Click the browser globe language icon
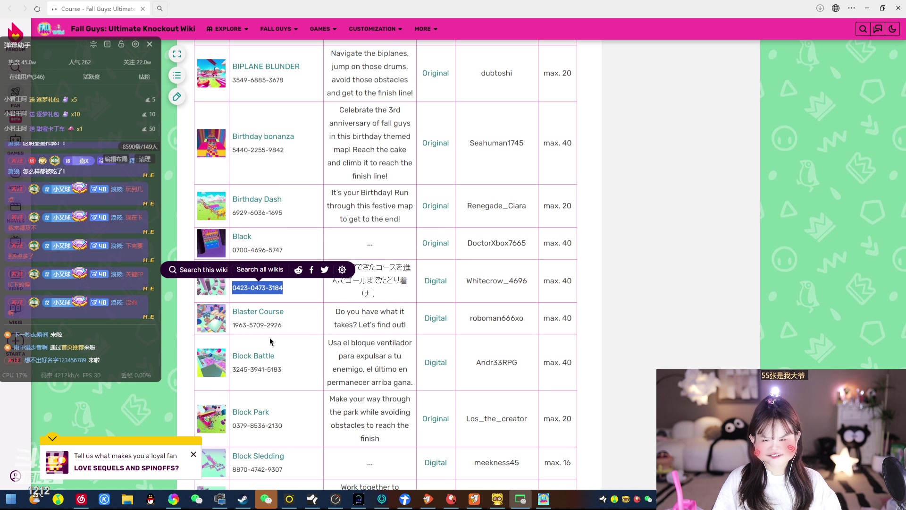Viewport: 906px width, 510px height. coord(836,8)
